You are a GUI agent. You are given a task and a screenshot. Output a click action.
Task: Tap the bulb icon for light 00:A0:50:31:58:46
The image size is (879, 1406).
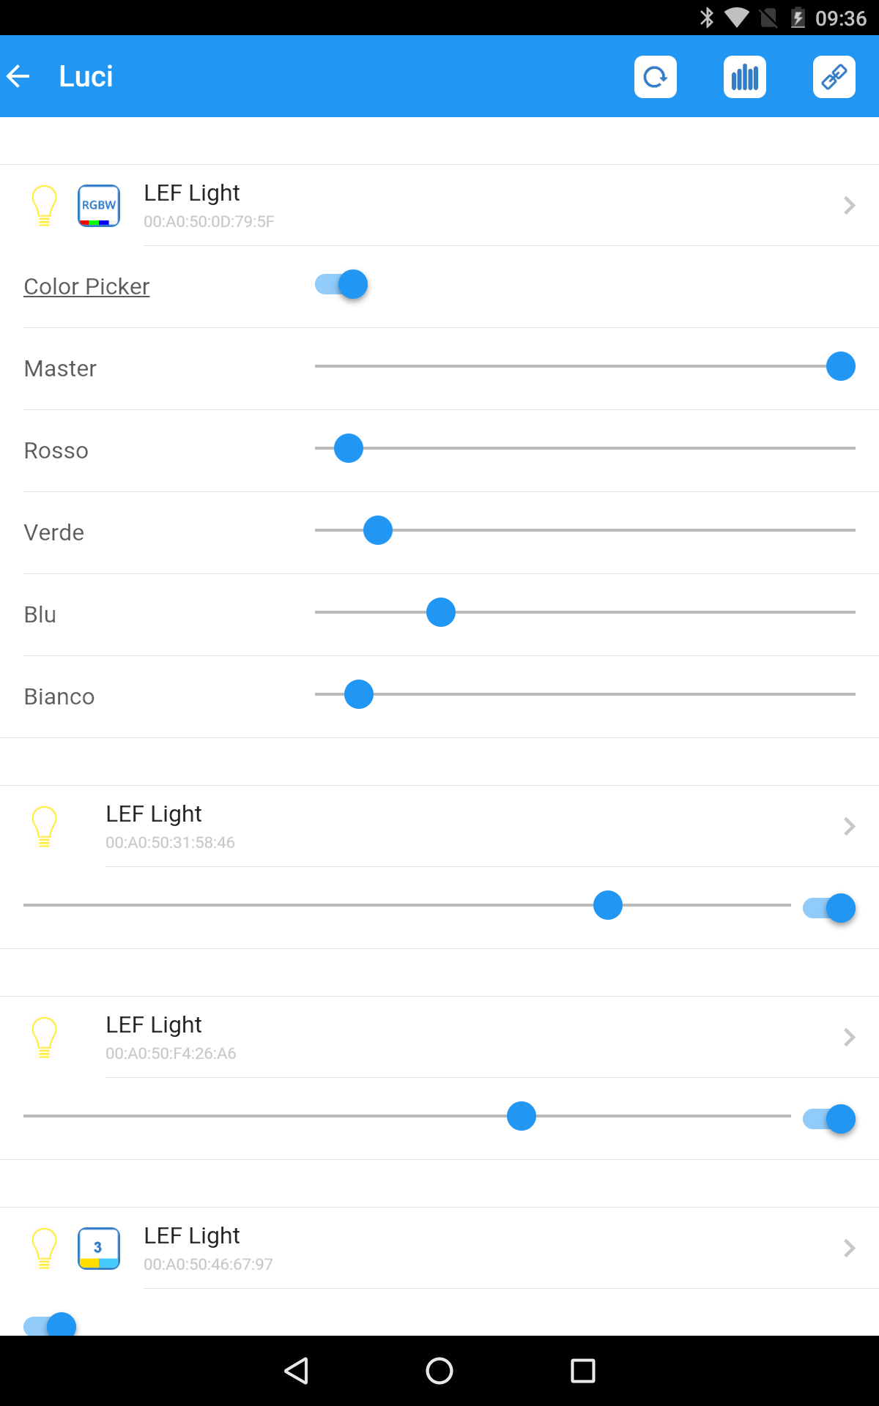(x=44, y=826)
